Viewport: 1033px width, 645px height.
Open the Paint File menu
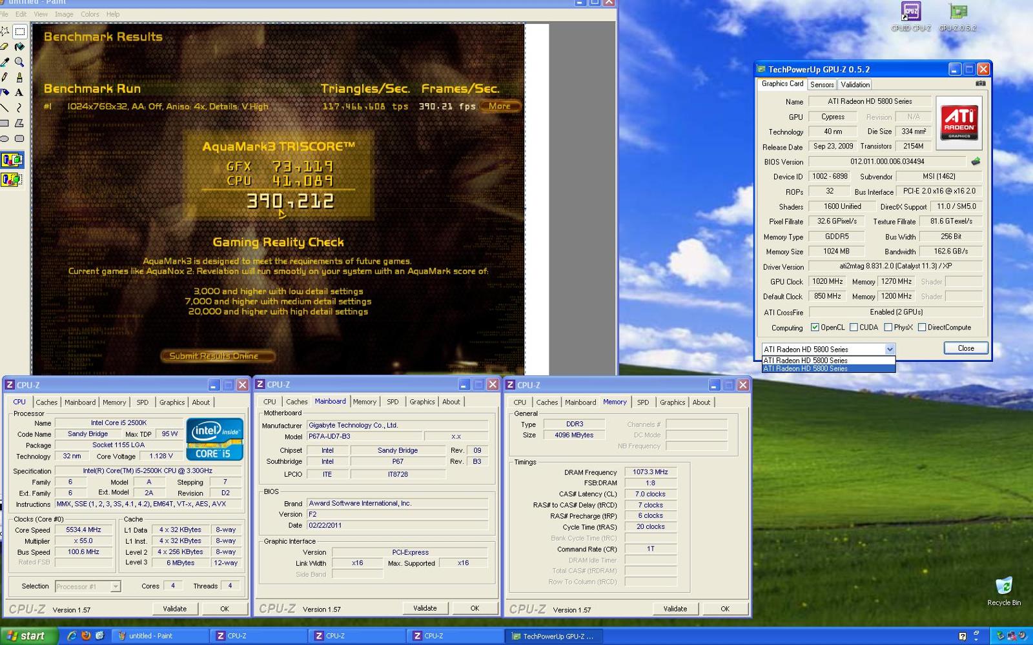click(x=4, y=14)
